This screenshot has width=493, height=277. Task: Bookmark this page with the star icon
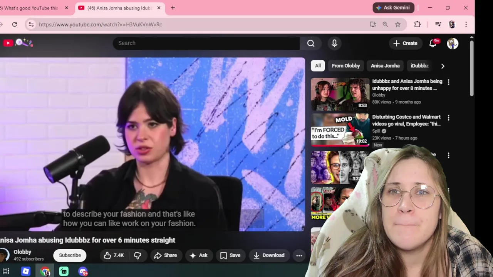pyautogui.click(x=398, y=24)
